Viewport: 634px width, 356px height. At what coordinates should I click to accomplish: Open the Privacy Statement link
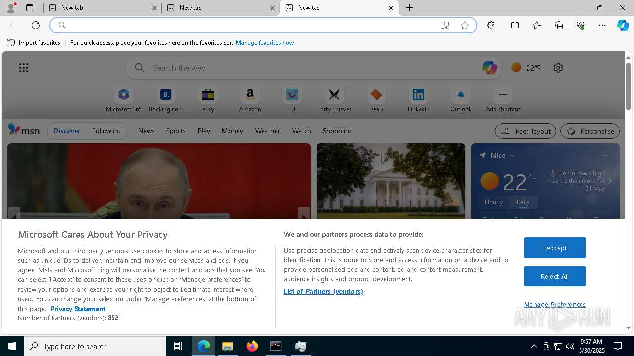pos(78,309)
